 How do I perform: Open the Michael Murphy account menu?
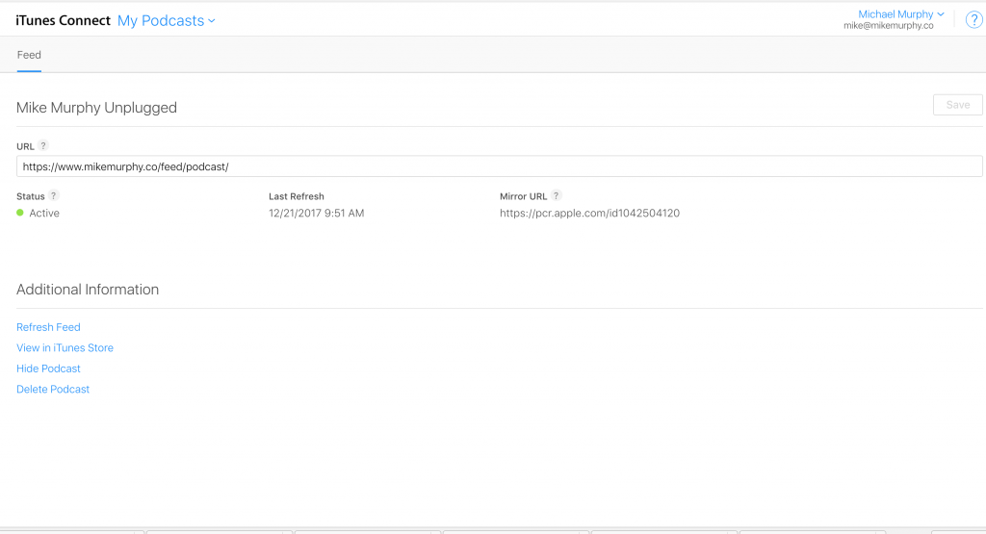901,13
